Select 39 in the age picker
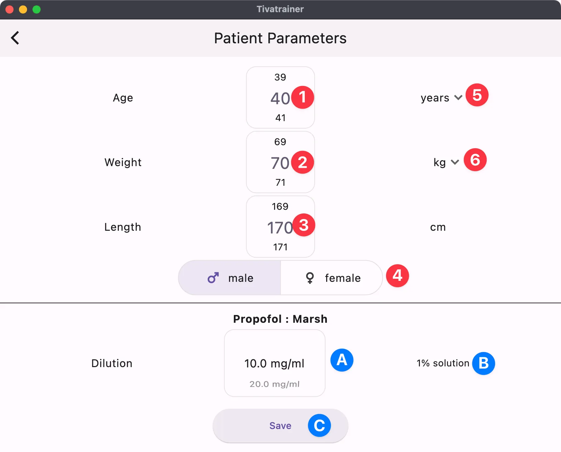The image size is (561, 452). (280, 77)
